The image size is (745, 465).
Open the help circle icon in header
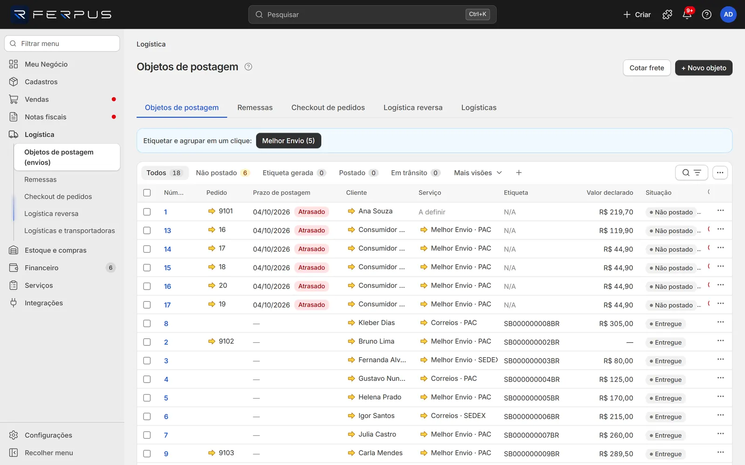coord(706,14)
